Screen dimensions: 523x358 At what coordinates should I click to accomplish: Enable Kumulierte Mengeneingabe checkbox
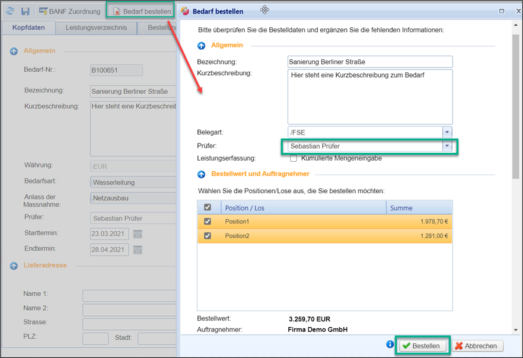293,158
